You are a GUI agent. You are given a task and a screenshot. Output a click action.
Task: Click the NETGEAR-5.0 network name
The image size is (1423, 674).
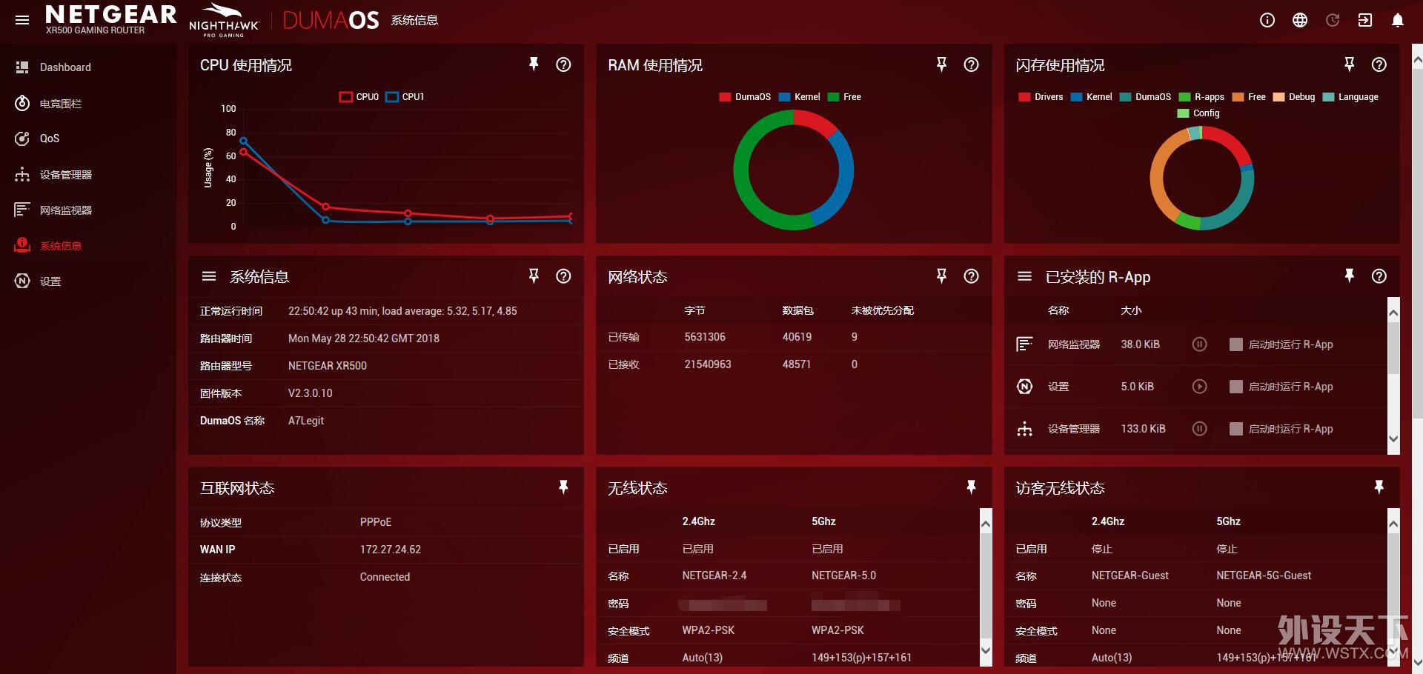tap(843, 575)
